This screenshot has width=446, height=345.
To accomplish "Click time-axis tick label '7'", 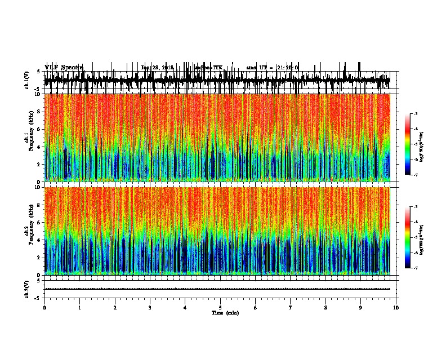I will (291, 308).
